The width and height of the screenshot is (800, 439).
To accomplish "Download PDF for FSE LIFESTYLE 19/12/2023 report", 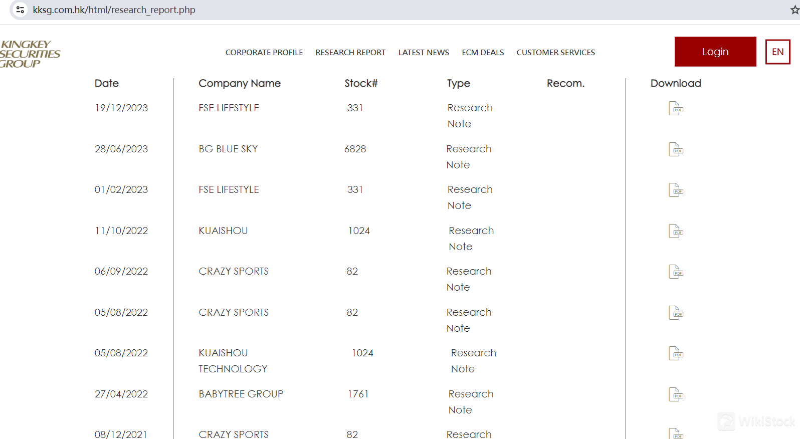I will pyautogui.click(x=676, y=108).
